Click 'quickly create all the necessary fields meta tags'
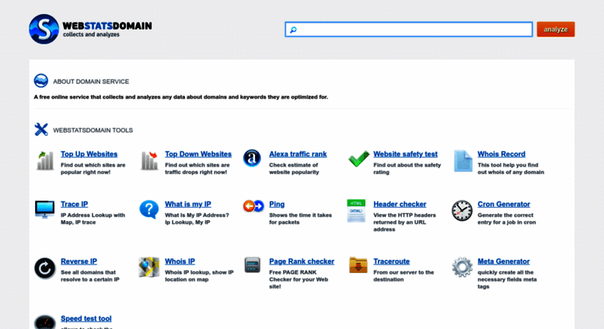 (x=507, y=279)
